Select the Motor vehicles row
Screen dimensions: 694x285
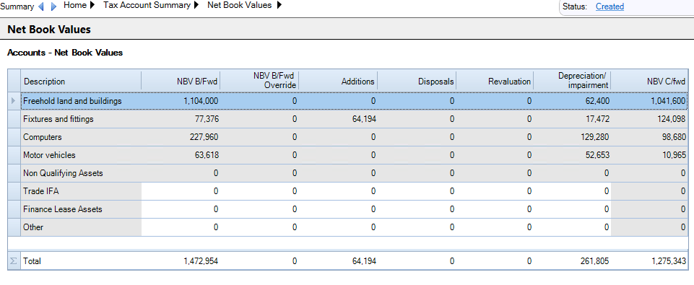click(348, 155)
